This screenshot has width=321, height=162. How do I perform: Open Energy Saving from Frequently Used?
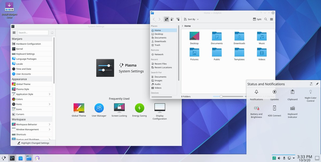[139, 110]
